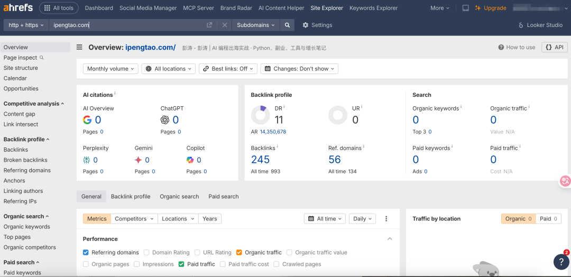Expand the Subdomains mode dropdown
This screenshot has width=571, height=277.
256,25
